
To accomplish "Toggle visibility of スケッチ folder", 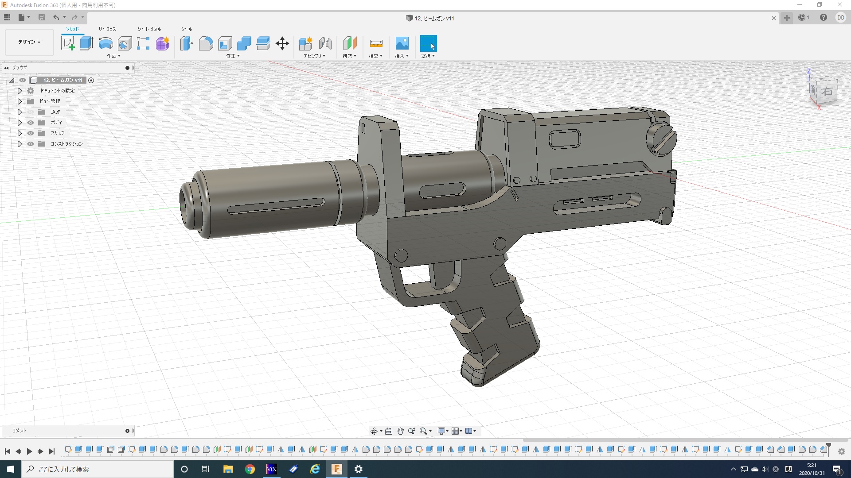I will [31, 133].
